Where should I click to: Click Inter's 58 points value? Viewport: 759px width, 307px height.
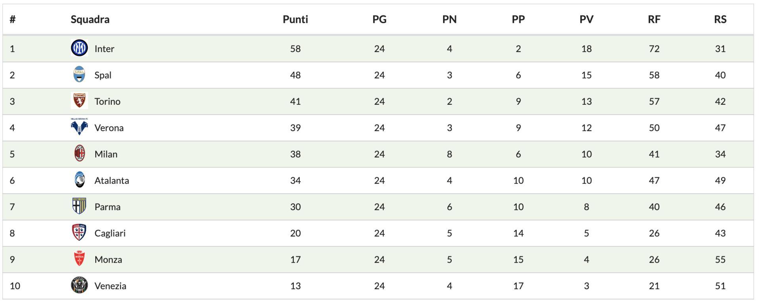[295, 49]
